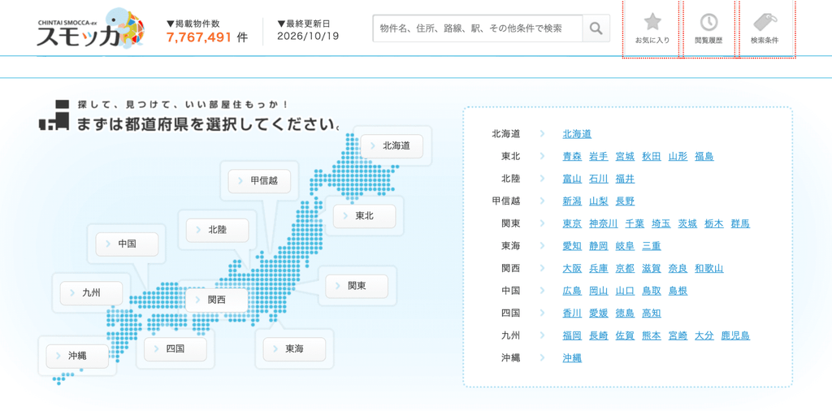This screenshot has width=832, height=411.
Task: Open the 兵庫 prefecture link
Action: pyautogui.click(x=599, y=268)
